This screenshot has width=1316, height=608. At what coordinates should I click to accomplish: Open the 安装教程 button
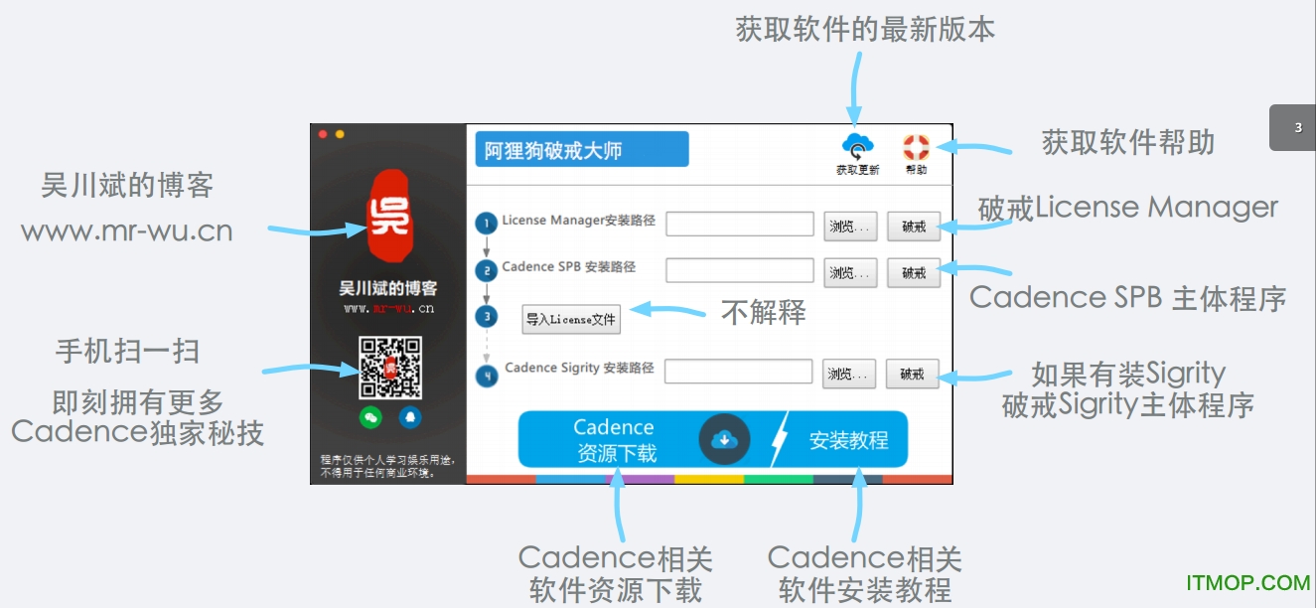(847, 439)
